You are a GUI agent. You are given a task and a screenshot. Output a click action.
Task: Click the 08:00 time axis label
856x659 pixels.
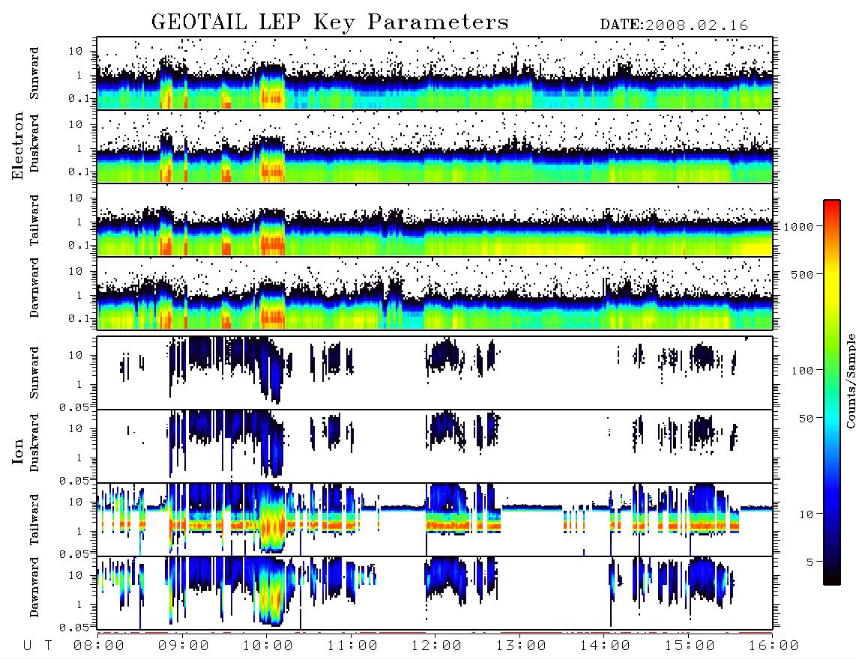coord(99,646)
